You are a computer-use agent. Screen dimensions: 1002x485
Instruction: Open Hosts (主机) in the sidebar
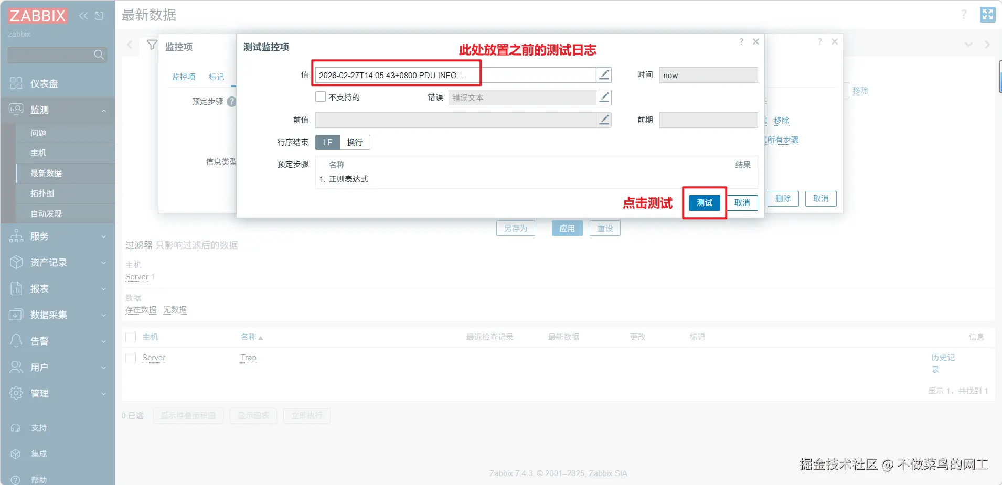tap(38, 153)
